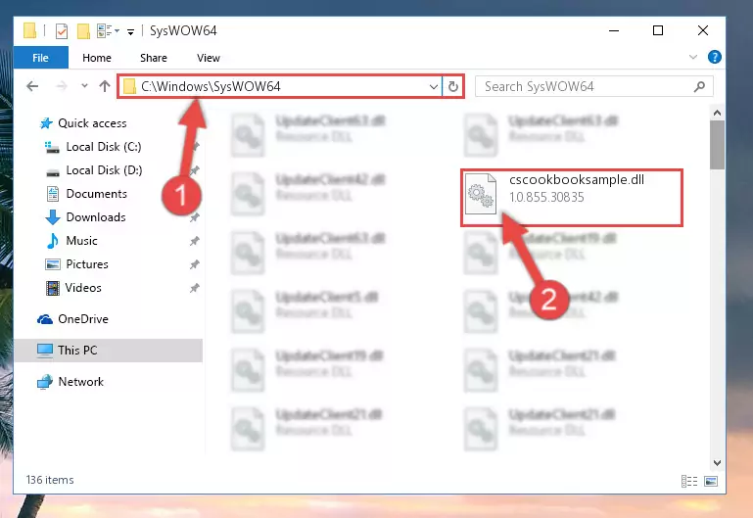
Task: Open Downloads in the navigation pane
Action: point(96,217)
